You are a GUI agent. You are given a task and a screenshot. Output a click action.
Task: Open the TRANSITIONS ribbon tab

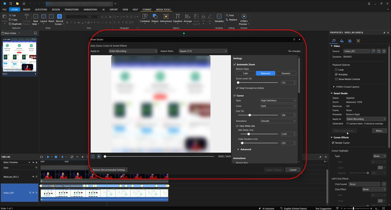pyautogui.click(x=72, y=9)
